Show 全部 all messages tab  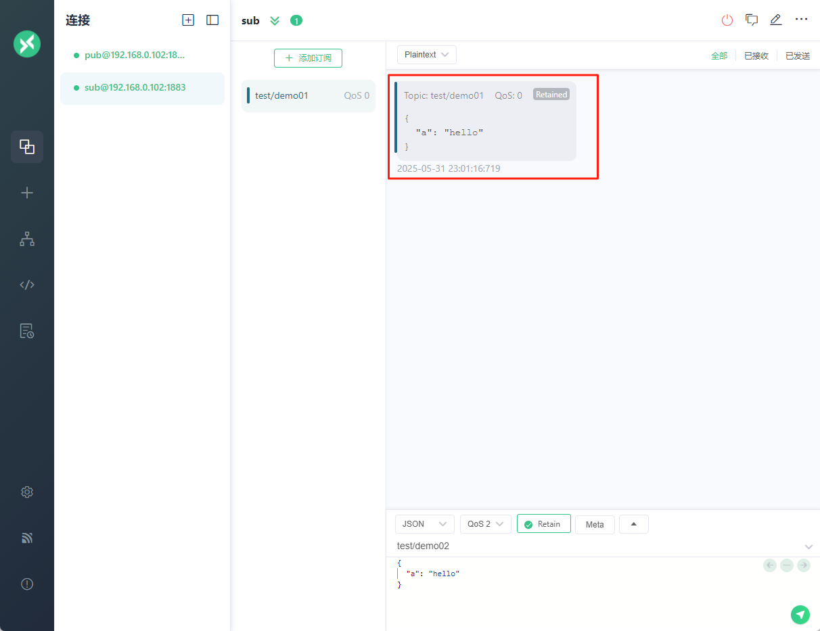pyautogui.click(x=719, y=56)
